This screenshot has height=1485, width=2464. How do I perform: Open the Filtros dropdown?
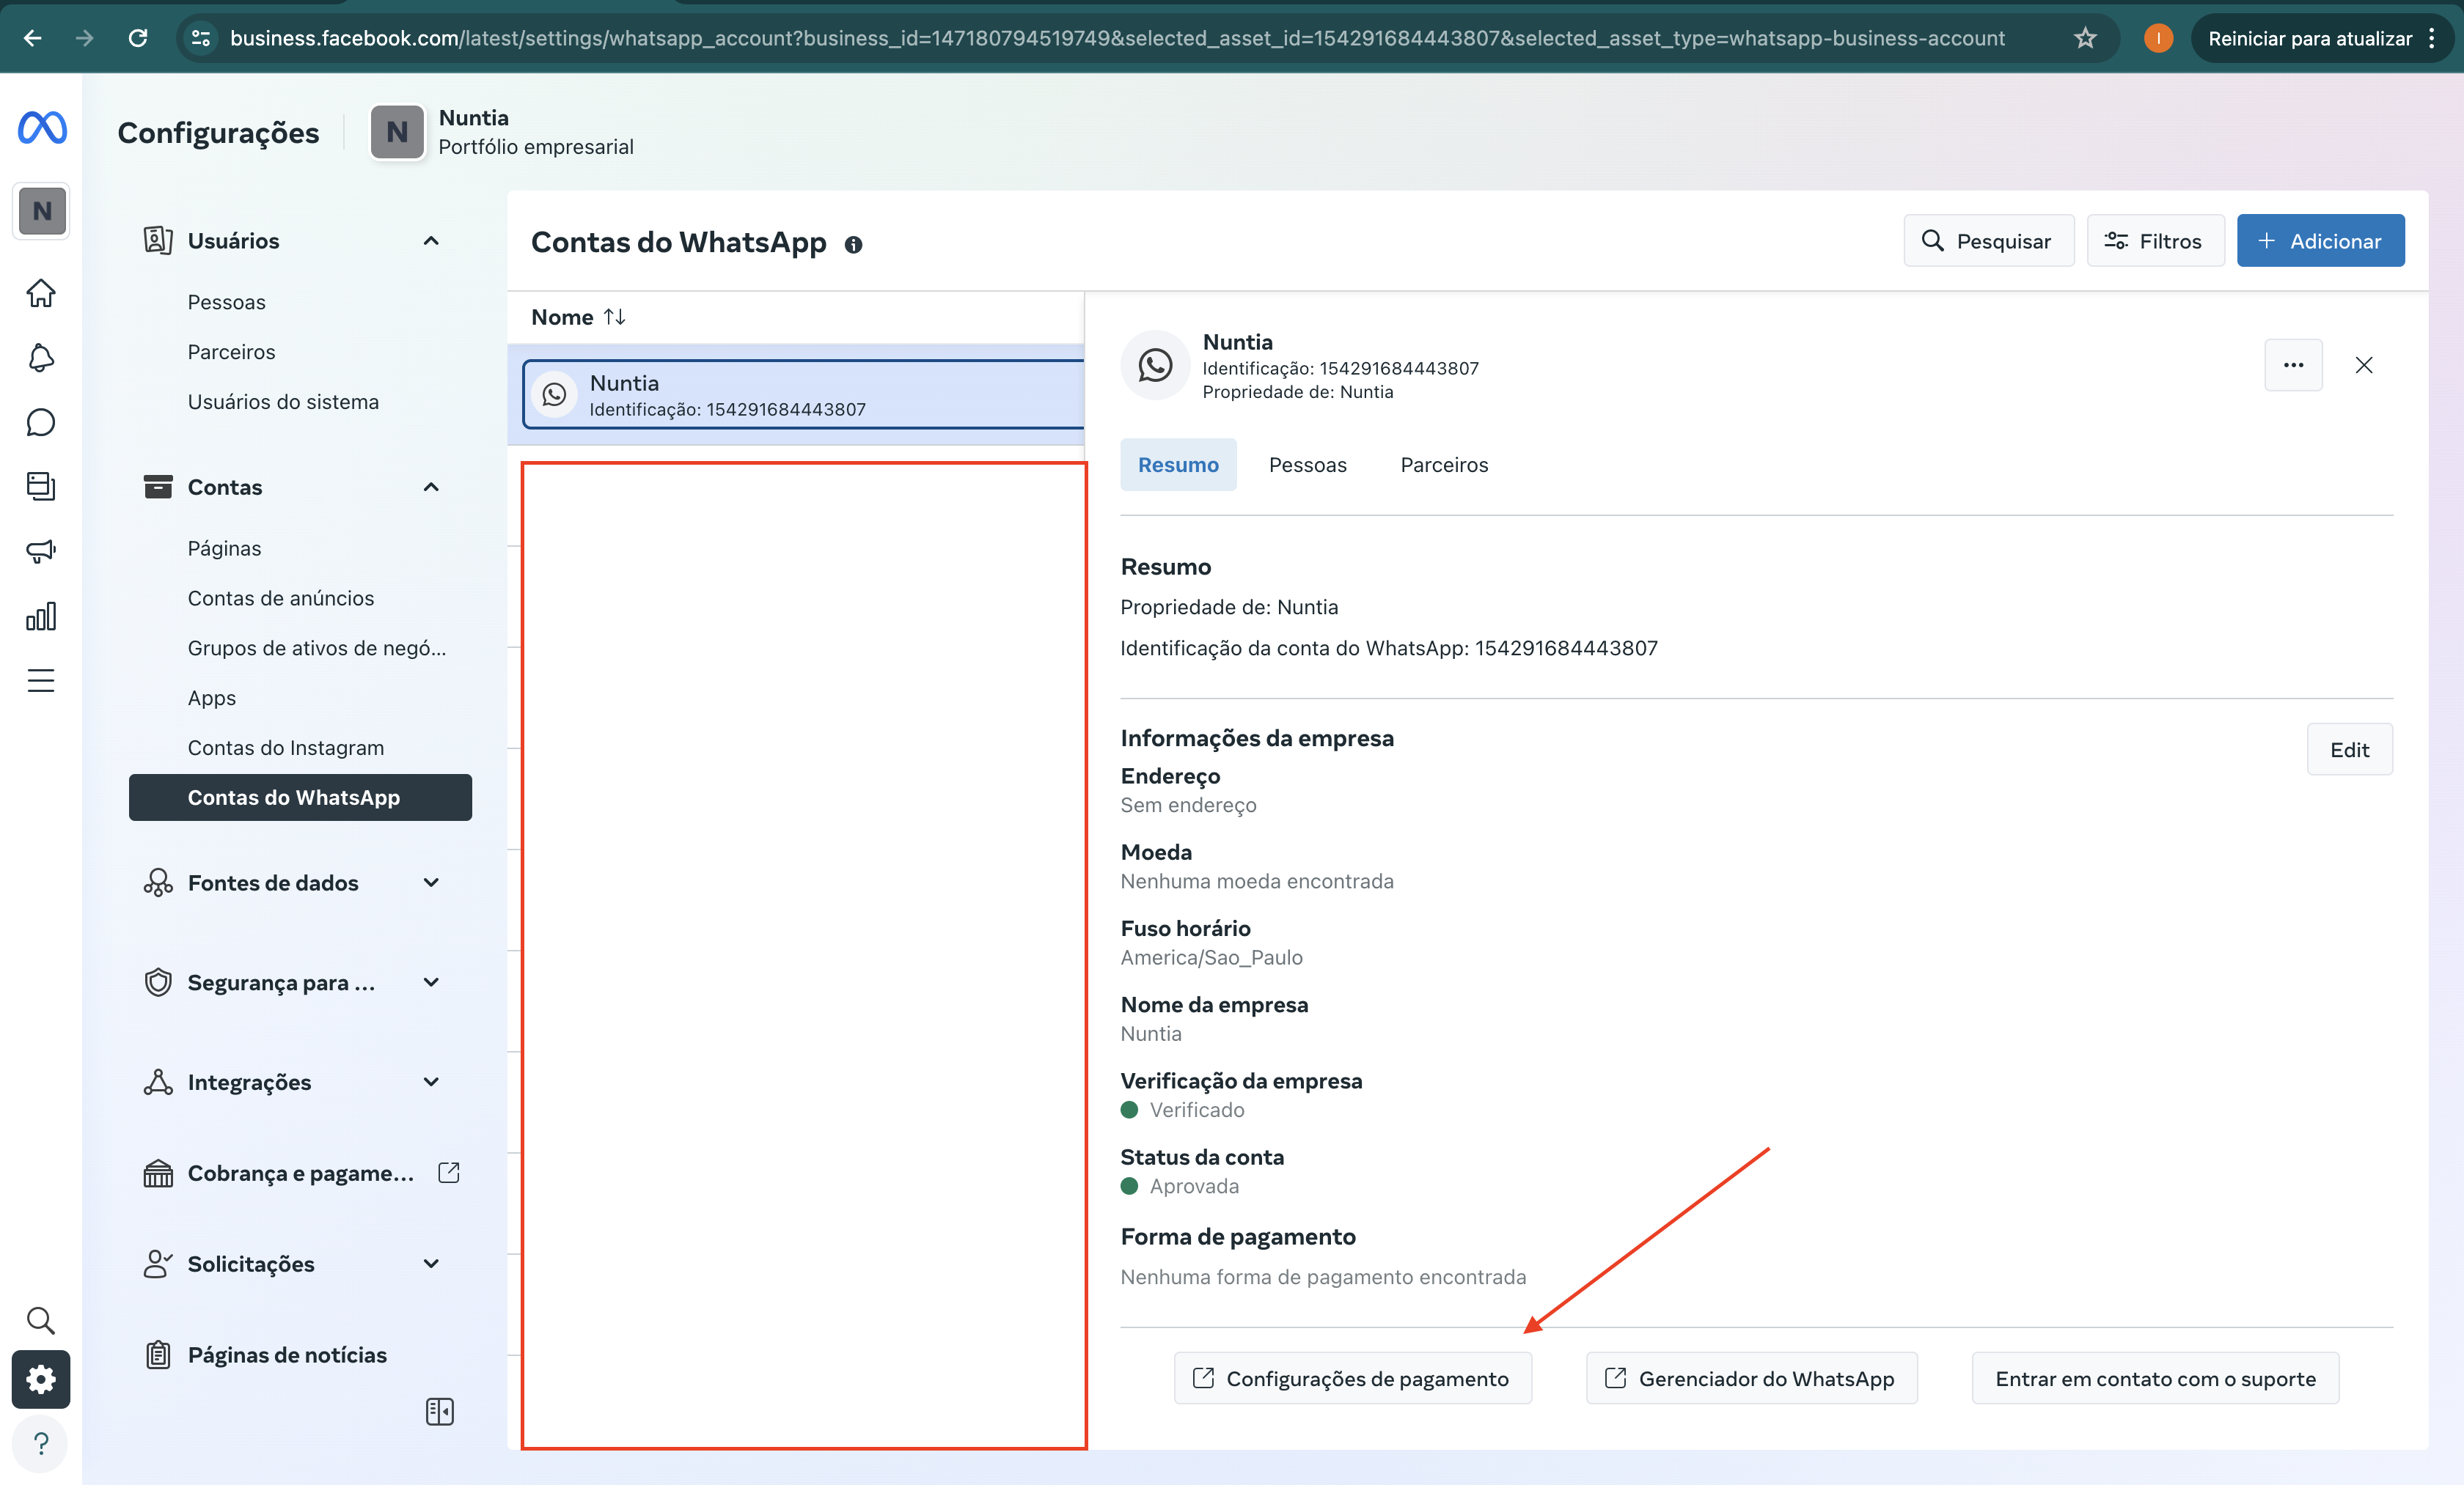click(x=2155, y=241)
